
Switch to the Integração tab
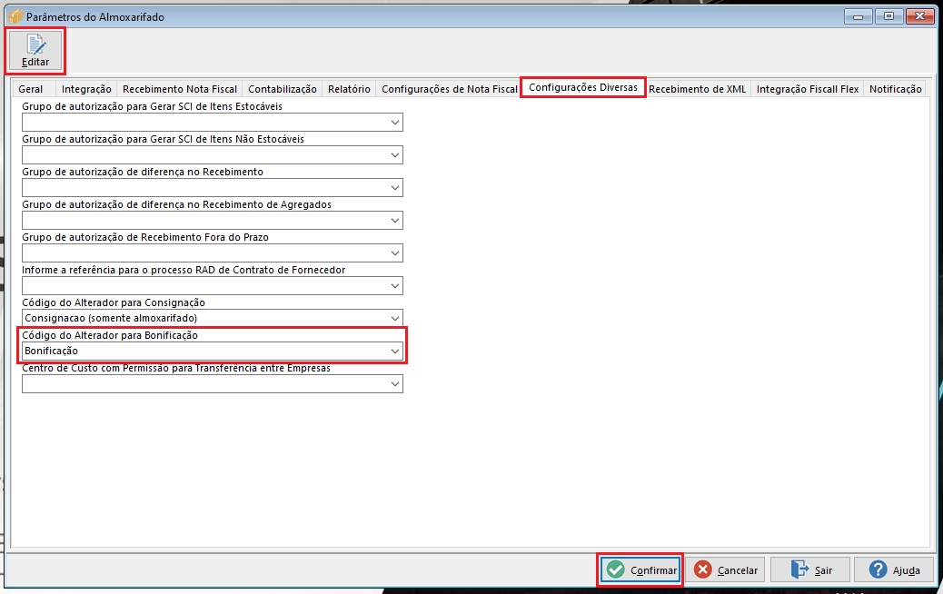point(86,89)
